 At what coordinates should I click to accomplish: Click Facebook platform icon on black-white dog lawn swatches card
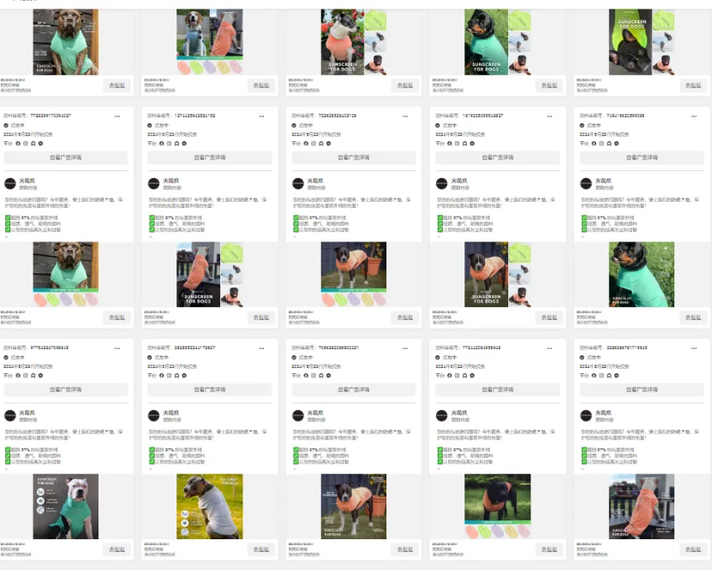[306, 143]
